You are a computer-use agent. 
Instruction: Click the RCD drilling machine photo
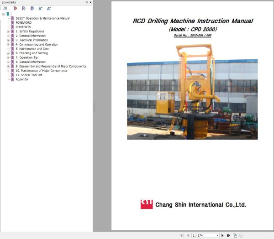(192, 92)
